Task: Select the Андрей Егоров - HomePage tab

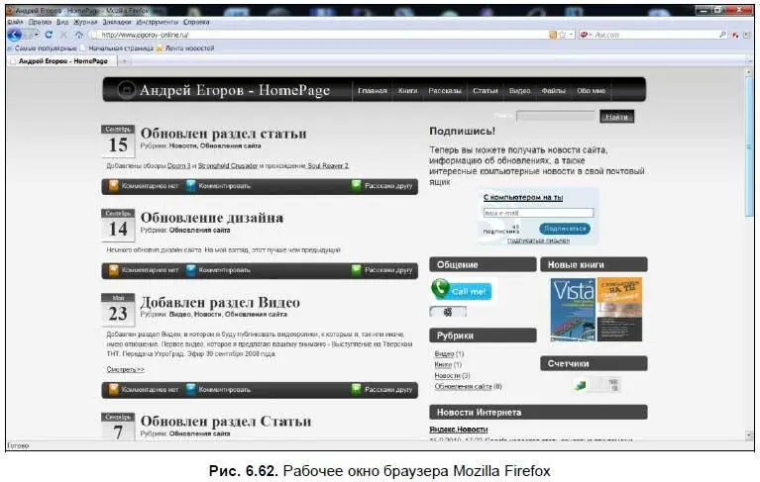Action: (x=62, y=61)
